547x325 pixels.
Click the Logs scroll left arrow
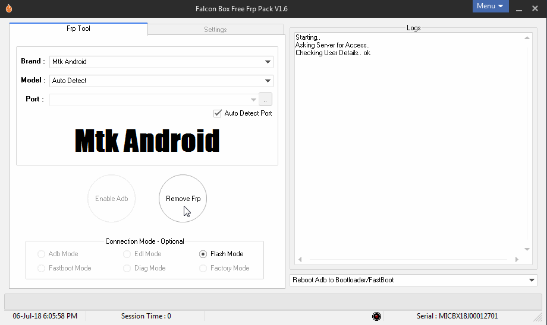point(300,259)
